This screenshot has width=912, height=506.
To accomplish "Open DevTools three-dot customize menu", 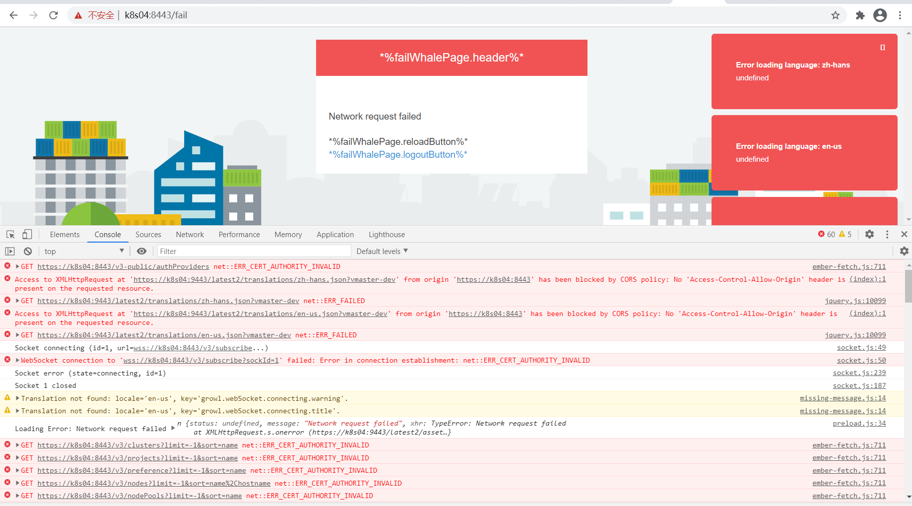I will click(x=887, y=234).
